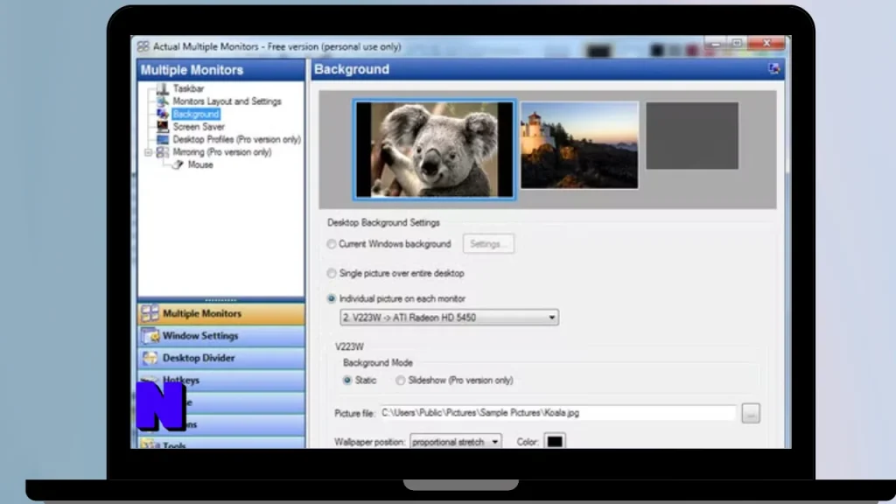This screenshot has height=504, width=896.
Task: Open Desktop Profiles (Pro version only)
Action: [236, 139]
